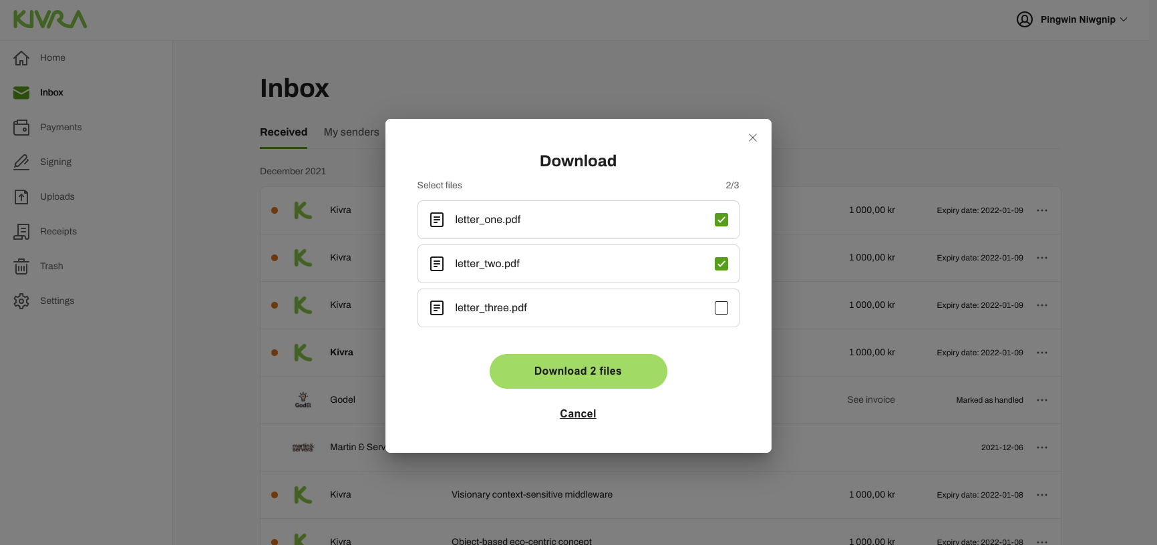Select the Inbox envelope icon
This screenshot has width=1157, height=545.
pyautogui.click(x=21, y=92)
